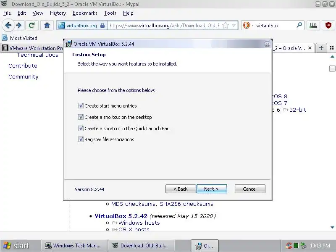336x252 pixels.
Task: Close the Oracle V... browser tab
Action: click(310, 48)
